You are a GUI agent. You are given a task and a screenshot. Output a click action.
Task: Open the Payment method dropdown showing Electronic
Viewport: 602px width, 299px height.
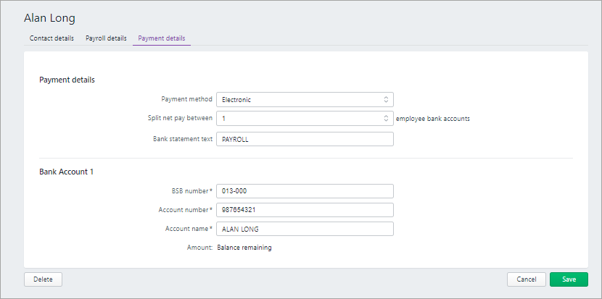pyautogui.click(x=304, y=99)
